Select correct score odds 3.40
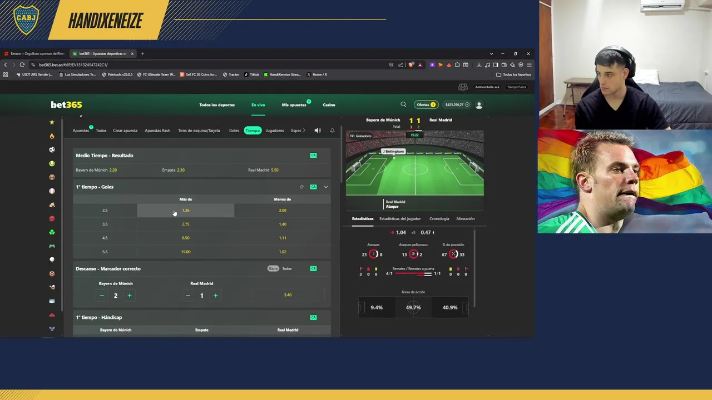 pyautogui.click(x=288, y=295)
